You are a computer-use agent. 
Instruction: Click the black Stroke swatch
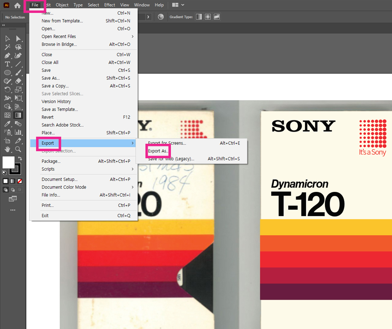point(16,169)
